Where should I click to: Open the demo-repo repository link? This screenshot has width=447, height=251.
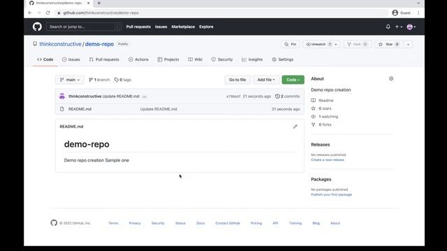click(x=99, y=44)
